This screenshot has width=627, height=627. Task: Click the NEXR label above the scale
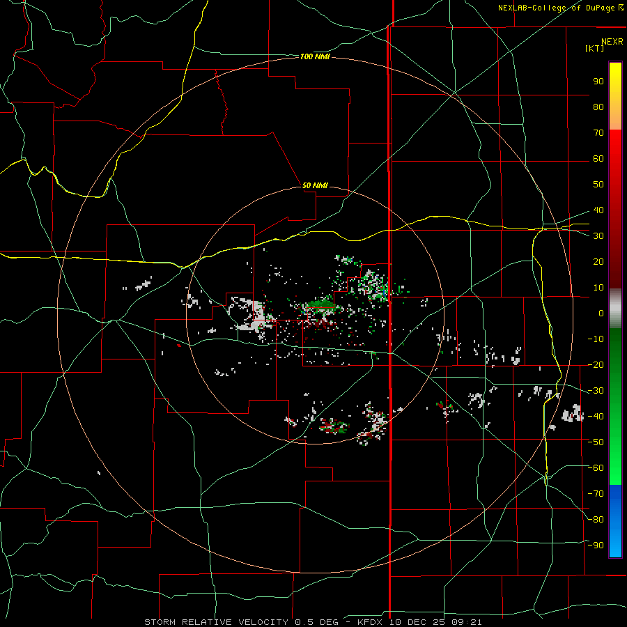click(x=612, y=42)
